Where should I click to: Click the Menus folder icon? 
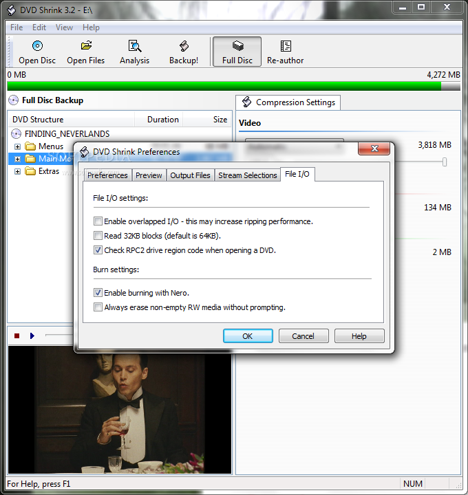30,146
